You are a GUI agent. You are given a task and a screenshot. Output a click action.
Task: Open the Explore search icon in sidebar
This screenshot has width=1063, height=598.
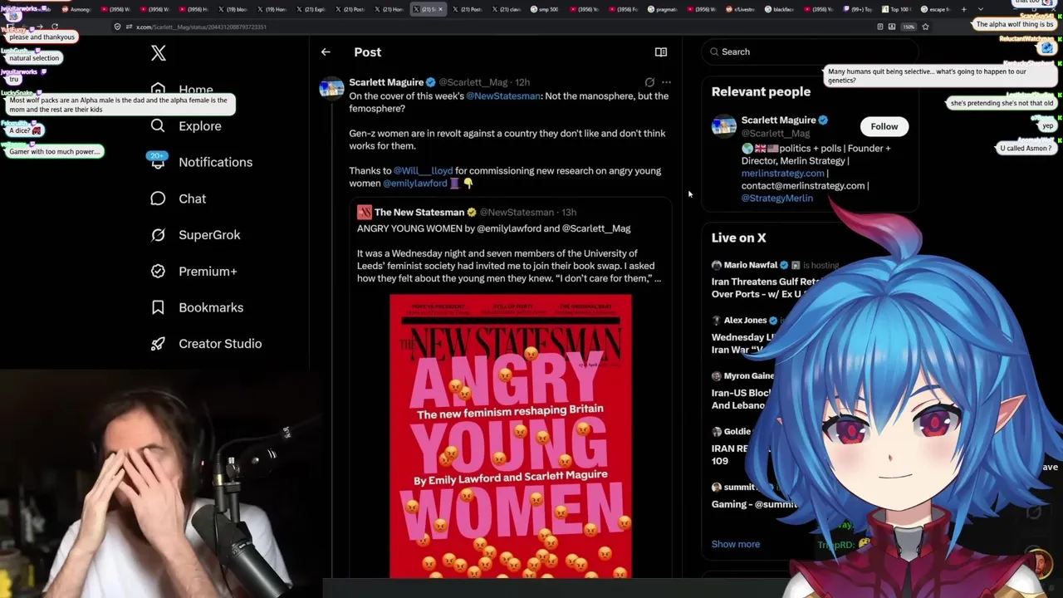pyautogui.click(x=158, y=125)
